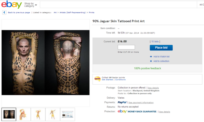
Task: Open Artists (Self-Representing) breadcrumb
Action: (72, 12)
